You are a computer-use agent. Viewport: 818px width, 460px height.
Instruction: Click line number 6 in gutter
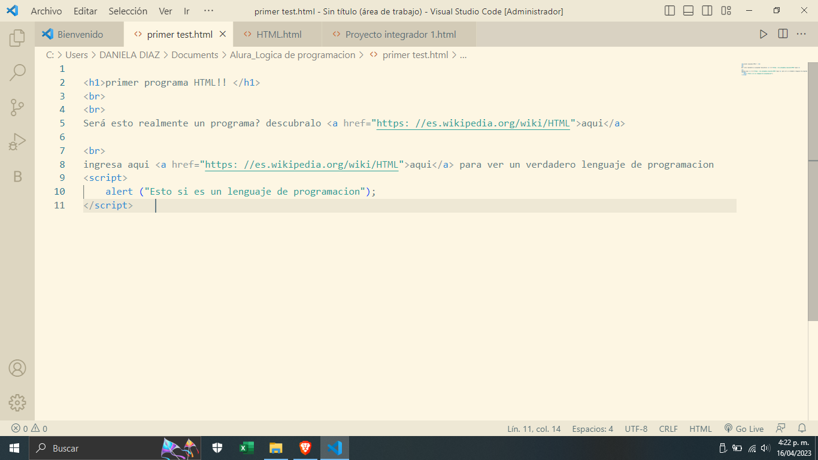(62, 137)
